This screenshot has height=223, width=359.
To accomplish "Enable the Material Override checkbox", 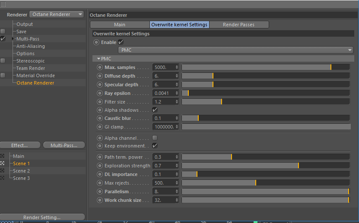I will click(3, 75).
